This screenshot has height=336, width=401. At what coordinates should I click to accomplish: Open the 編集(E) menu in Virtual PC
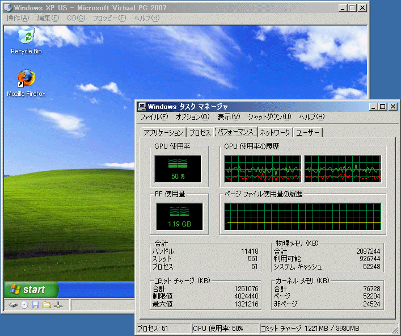click(48, 18)
